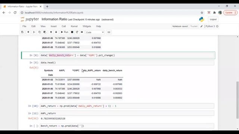Click the pencil edit mode icon

point(202,26)
